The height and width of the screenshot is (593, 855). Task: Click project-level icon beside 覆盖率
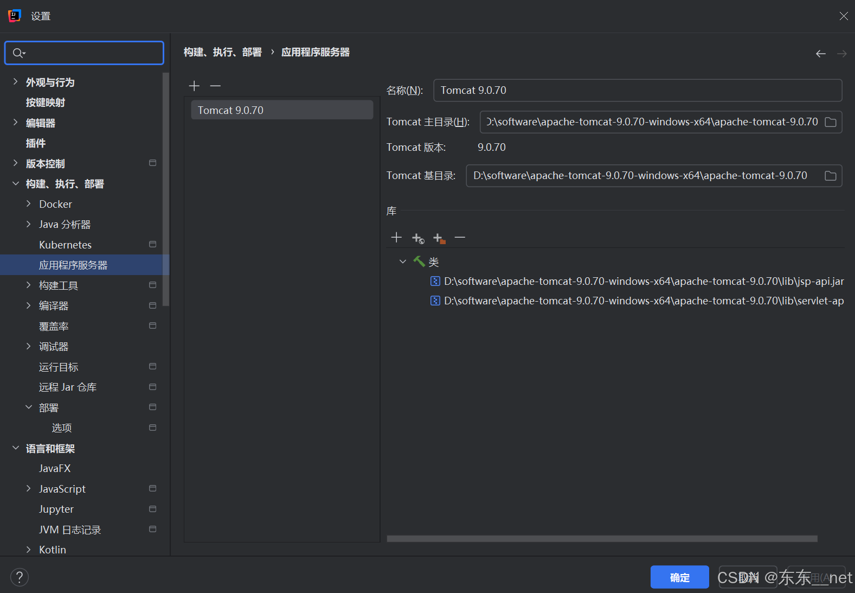[153, 326]
